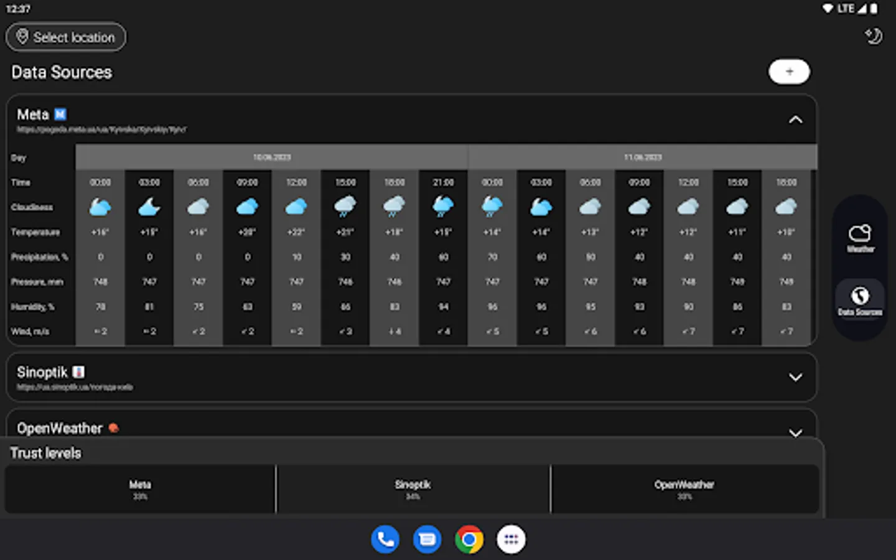
Task: Launch Chrome from the dock
Action: (469, 539)
